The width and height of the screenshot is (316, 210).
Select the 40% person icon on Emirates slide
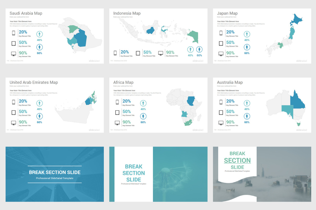(39, 103)
